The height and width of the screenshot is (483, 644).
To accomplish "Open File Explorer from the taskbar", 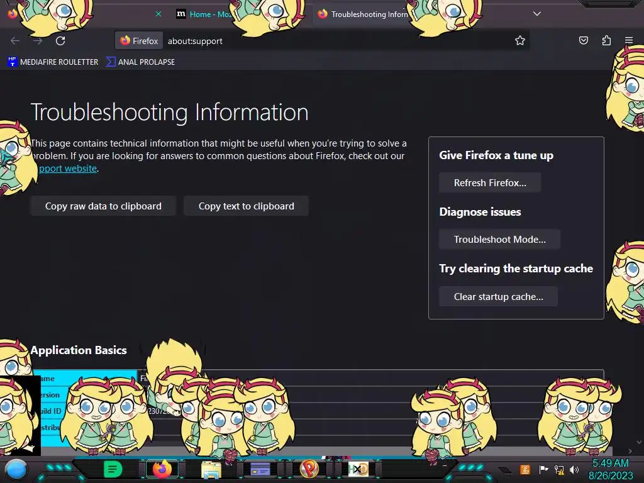I will [x=211, y=469].
